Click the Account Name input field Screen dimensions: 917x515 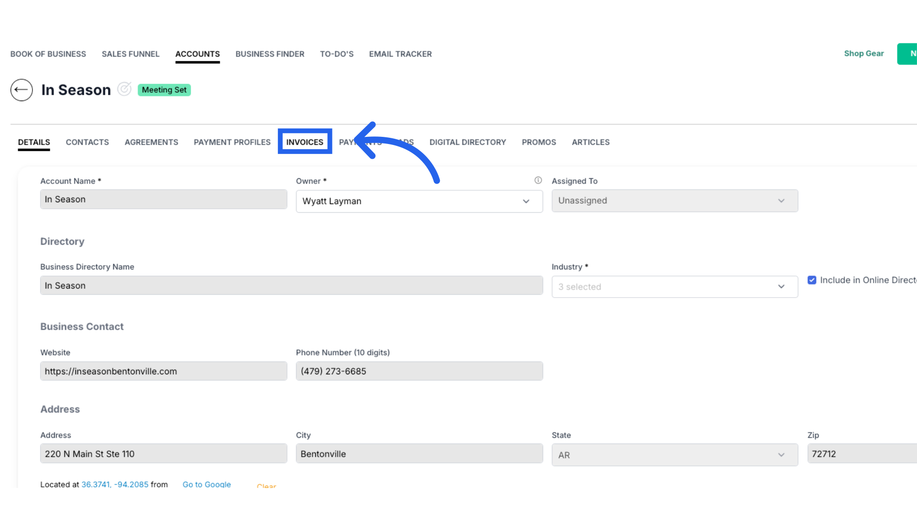164,199
